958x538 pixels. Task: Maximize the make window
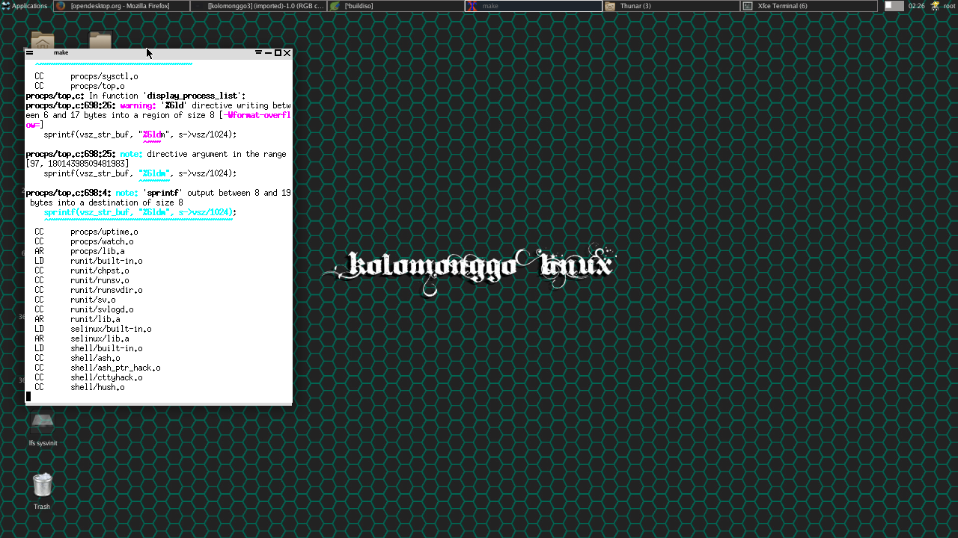(x=278, y=53)
